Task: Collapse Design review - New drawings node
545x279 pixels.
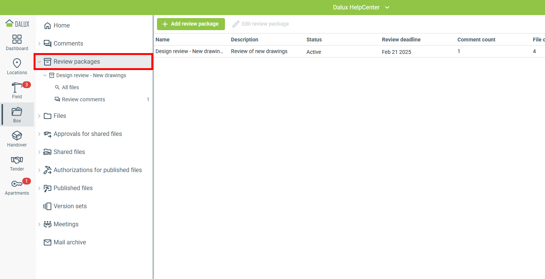Action: pos(45,75)
